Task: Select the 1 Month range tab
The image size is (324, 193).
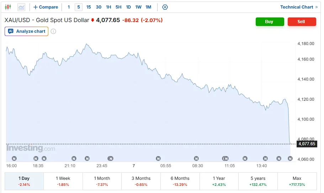Action: (x=102, y=181)
